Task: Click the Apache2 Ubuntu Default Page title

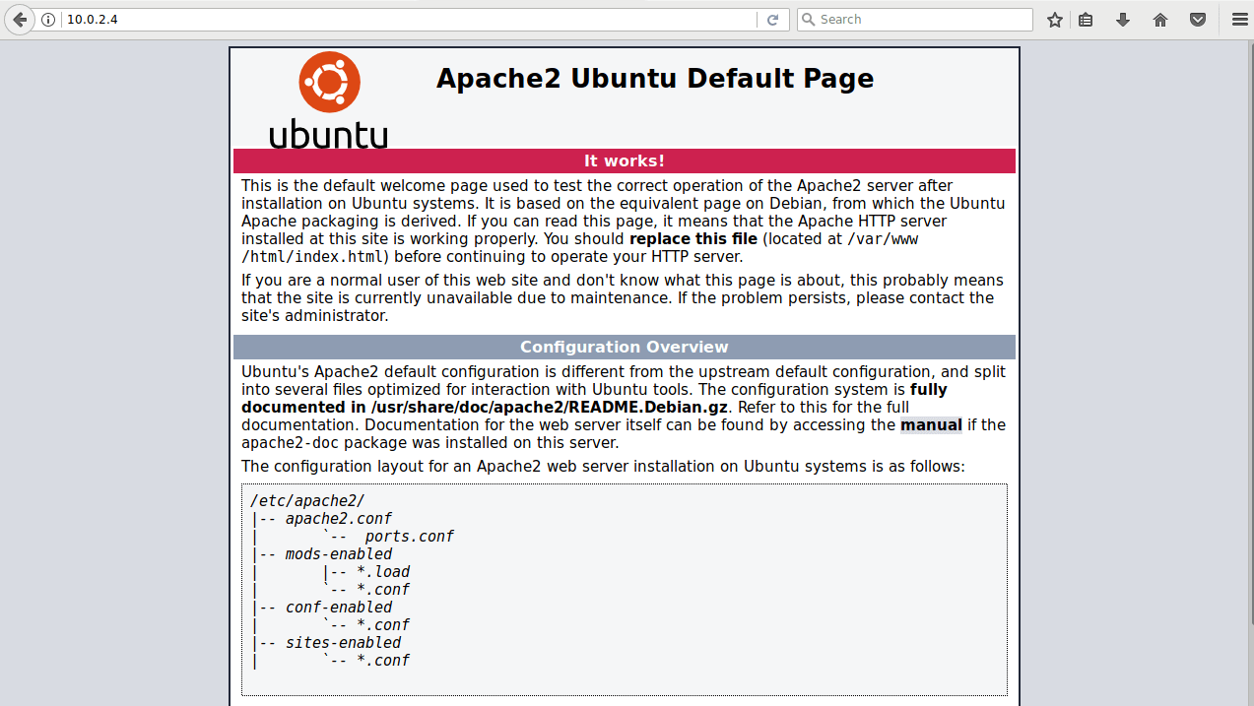Action: [x=654, y=79]
